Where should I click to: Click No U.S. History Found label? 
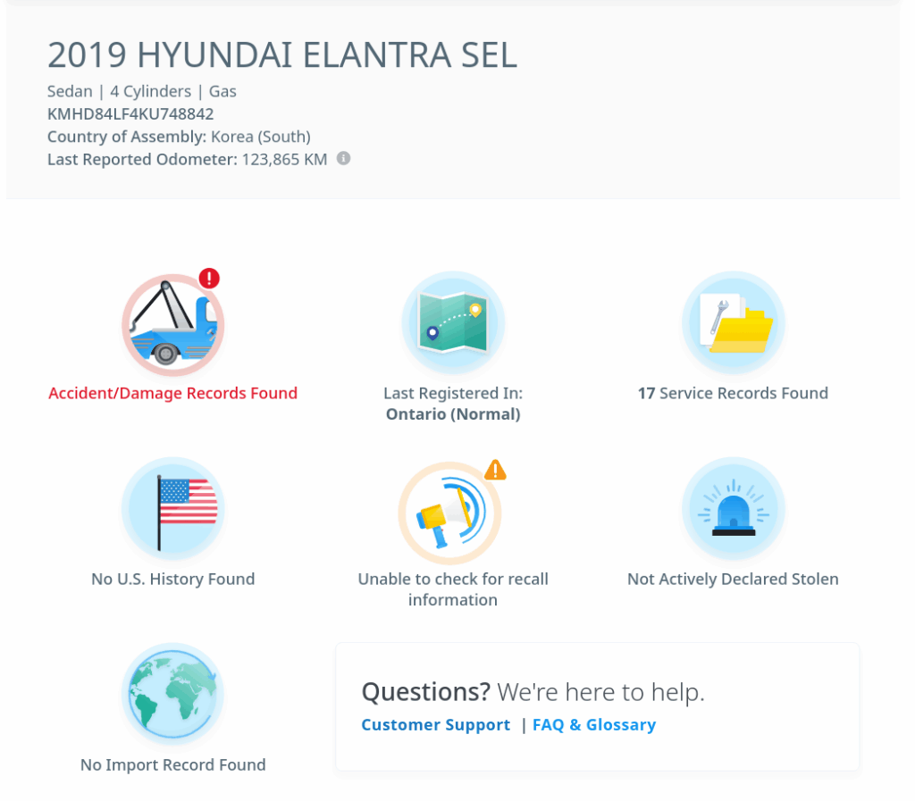pyautogui.click(x=172, y=580)
